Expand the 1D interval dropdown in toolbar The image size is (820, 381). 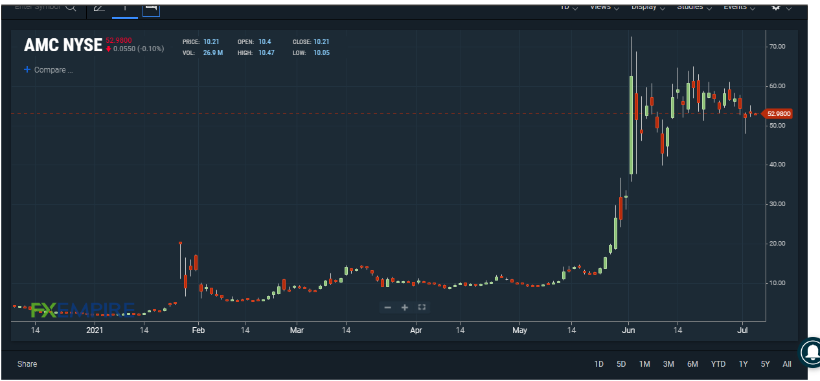(x=568, y=6)
